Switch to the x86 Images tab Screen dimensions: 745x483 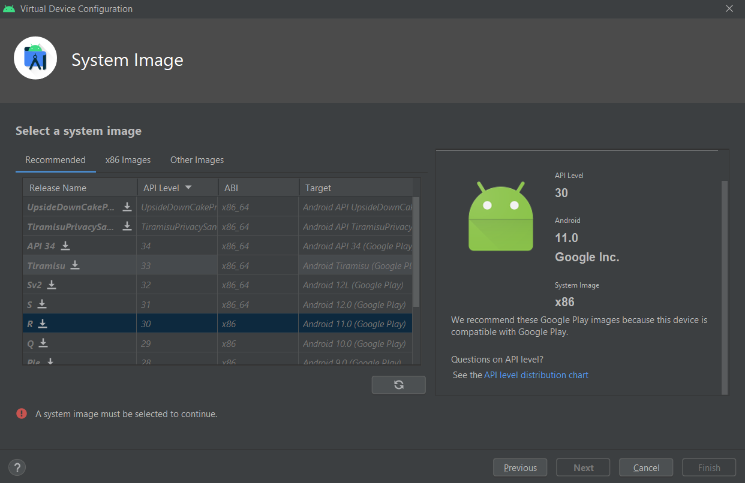click(128, 159)
